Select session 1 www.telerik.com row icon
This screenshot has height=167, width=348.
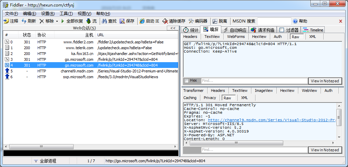pyautogui.click(x=7, y=48)
